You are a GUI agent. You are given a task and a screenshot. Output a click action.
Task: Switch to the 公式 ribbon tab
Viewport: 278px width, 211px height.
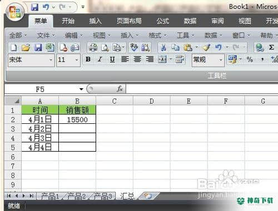click(x=162, y=21)
